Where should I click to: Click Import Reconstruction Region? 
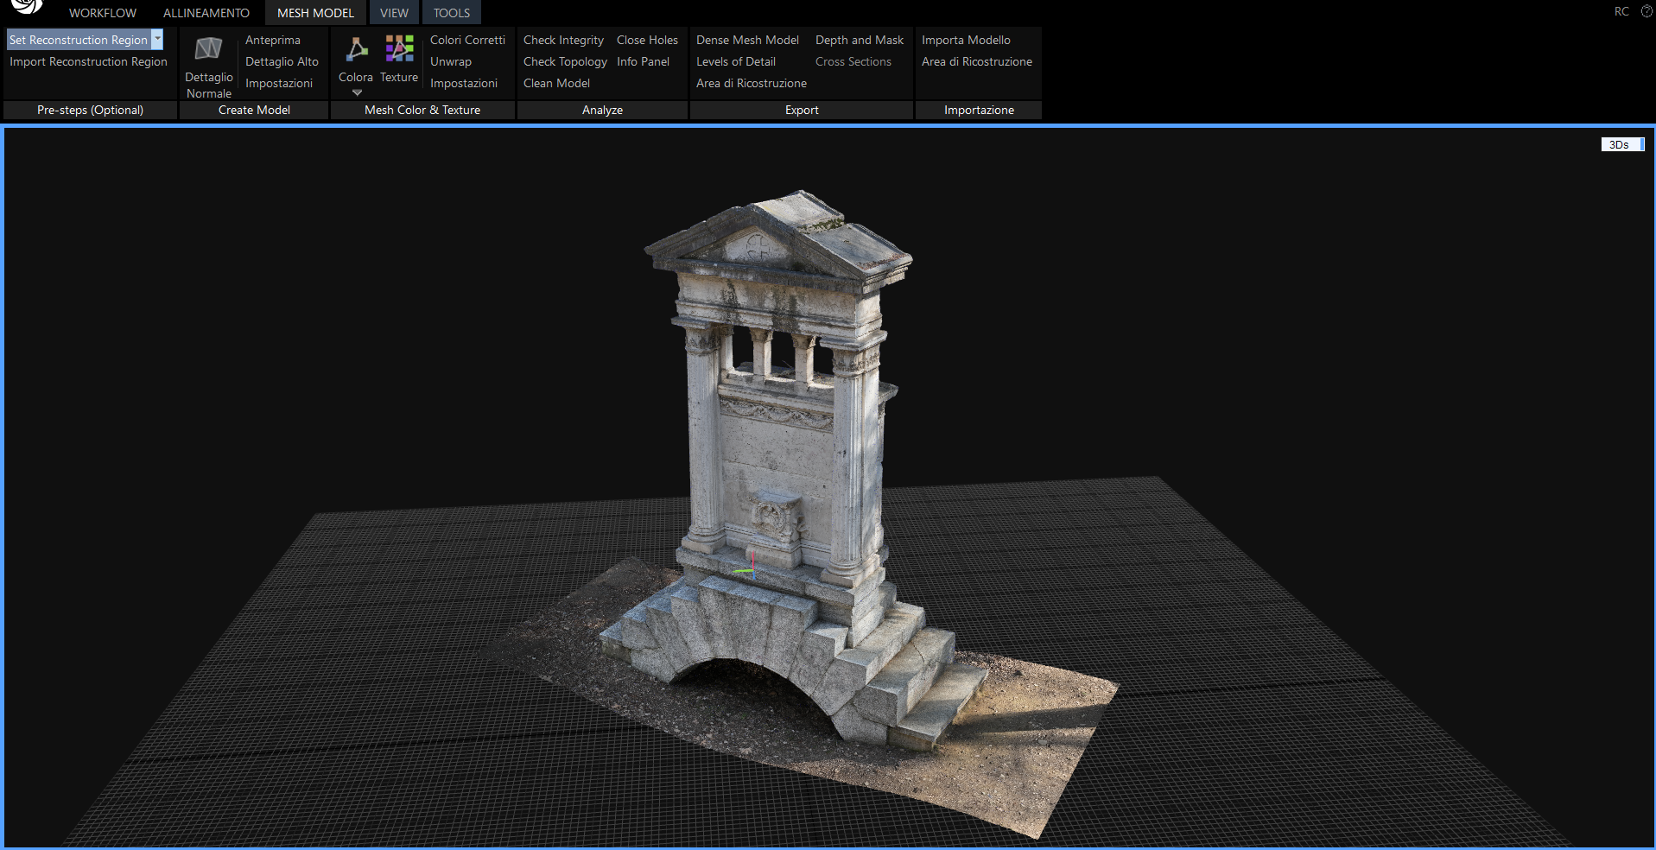tap(88, 61)
